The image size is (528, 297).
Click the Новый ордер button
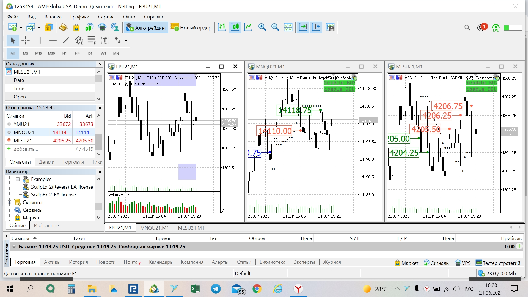(191, 28)
